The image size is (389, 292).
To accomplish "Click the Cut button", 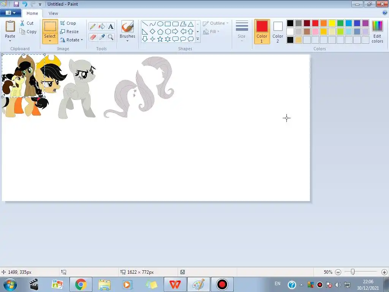I will pyautogui.click(x=27, y=23).
